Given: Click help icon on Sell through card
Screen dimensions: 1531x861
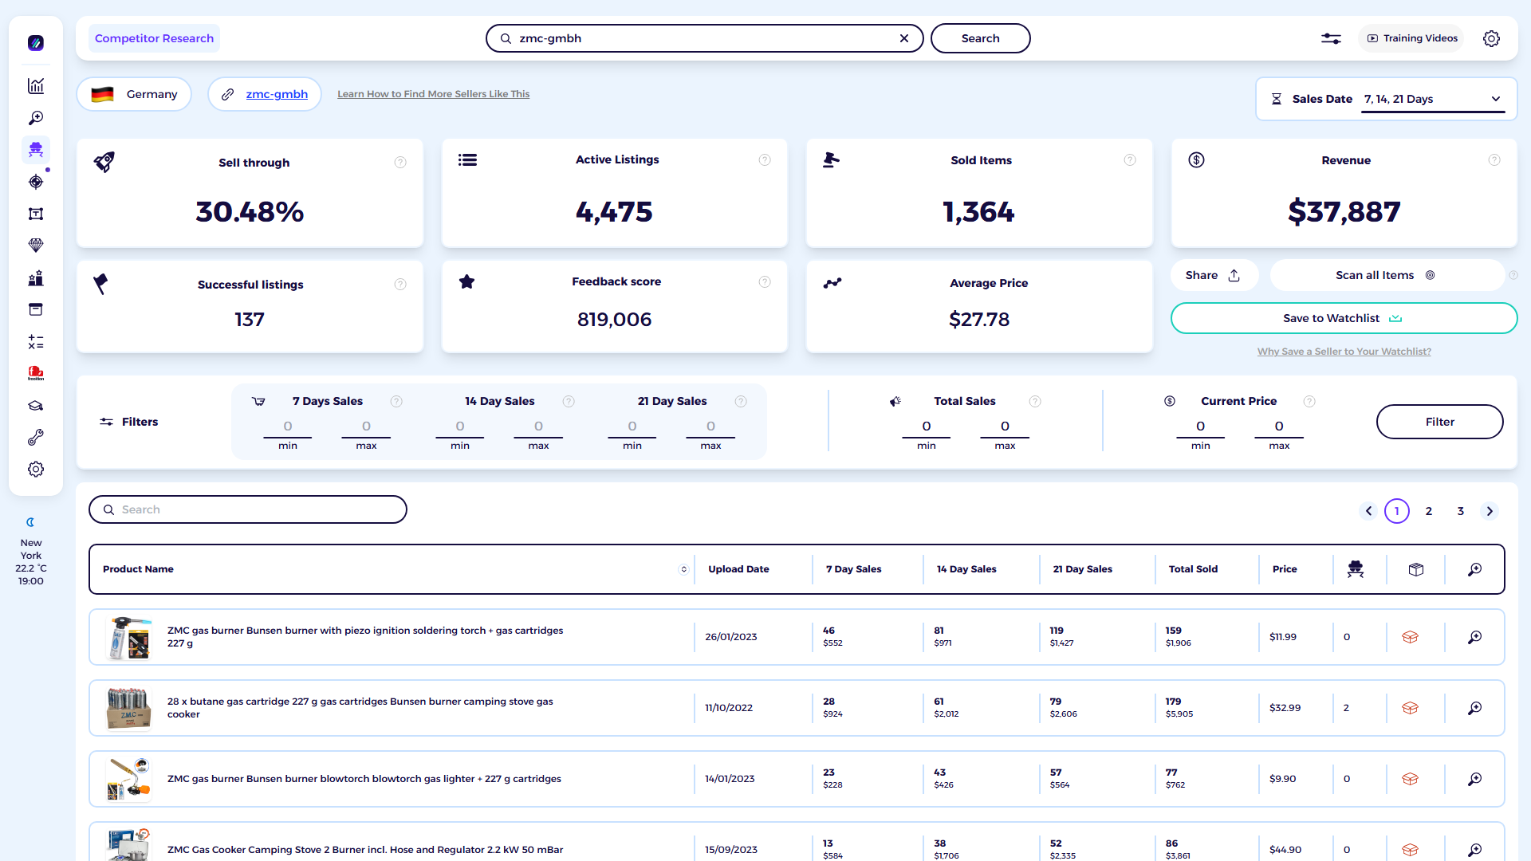Looking at the screenshot, I should click(400, 163).
